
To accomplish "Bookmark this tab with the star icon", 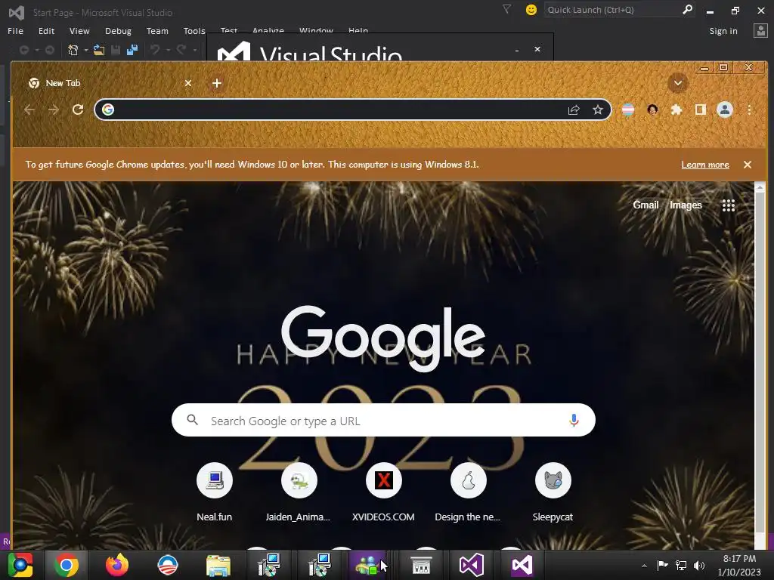I will tap(598, 110).
